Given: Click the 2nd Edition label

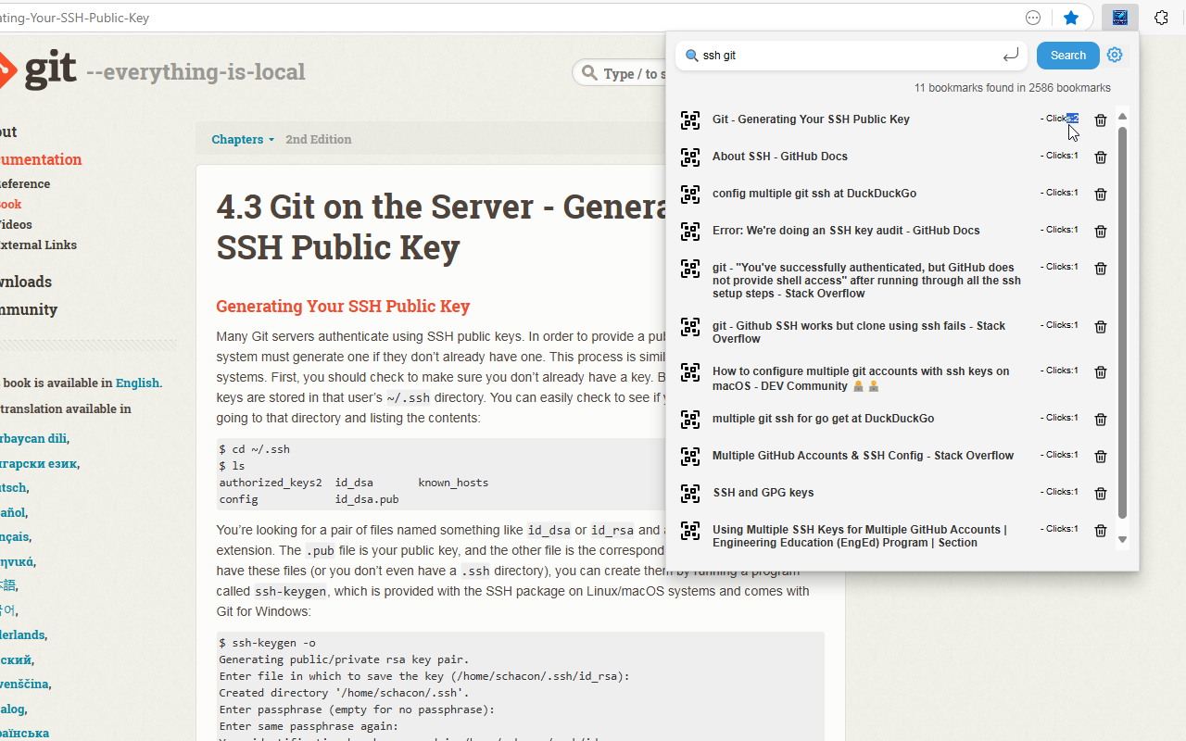Looking at the screenshot, I should point(319,139).
